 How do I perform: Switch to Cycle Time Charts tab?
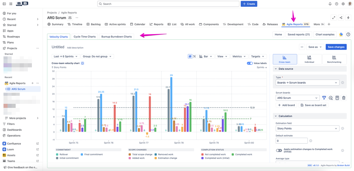[84, 37]
